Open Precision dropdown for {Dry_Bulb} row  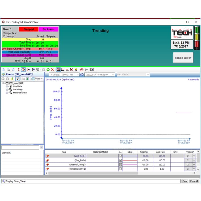(194, 160)
